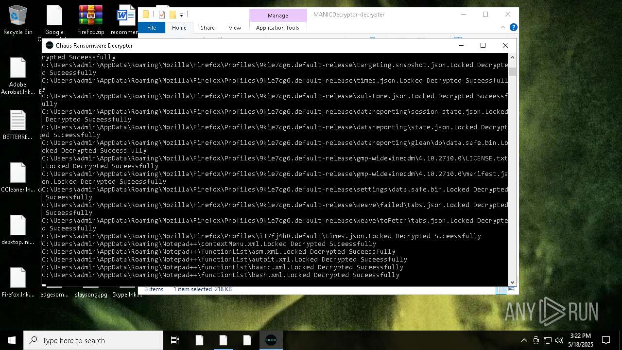Click the '3 items' status bar text
The image size is (622, 350).
[154, 289]
